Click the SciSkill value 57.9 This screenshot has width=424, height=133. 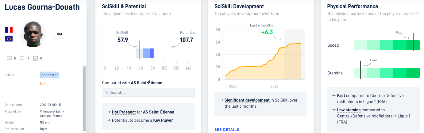coord(123,40)
